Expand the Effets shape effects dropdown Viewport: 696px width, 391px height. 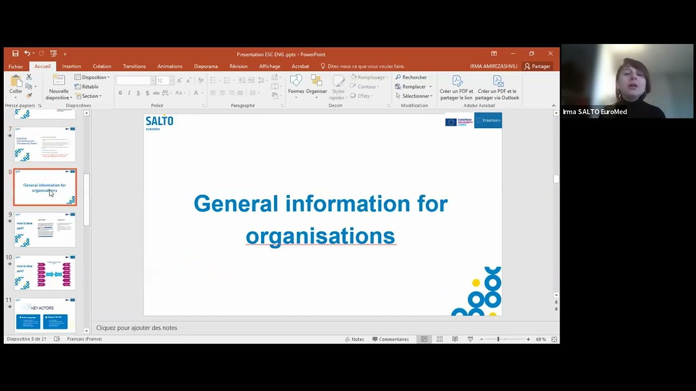(x=362, y=96)
